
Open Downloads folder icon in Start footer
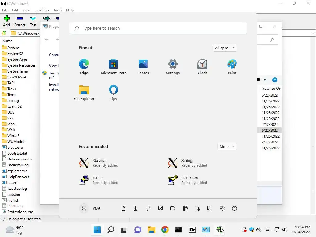(136, 208)
